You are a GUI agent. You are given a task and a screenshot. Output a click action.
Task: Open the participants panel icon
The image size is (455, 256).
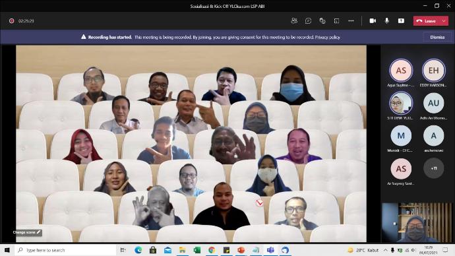pyautogui.click(x=294, y=20)
